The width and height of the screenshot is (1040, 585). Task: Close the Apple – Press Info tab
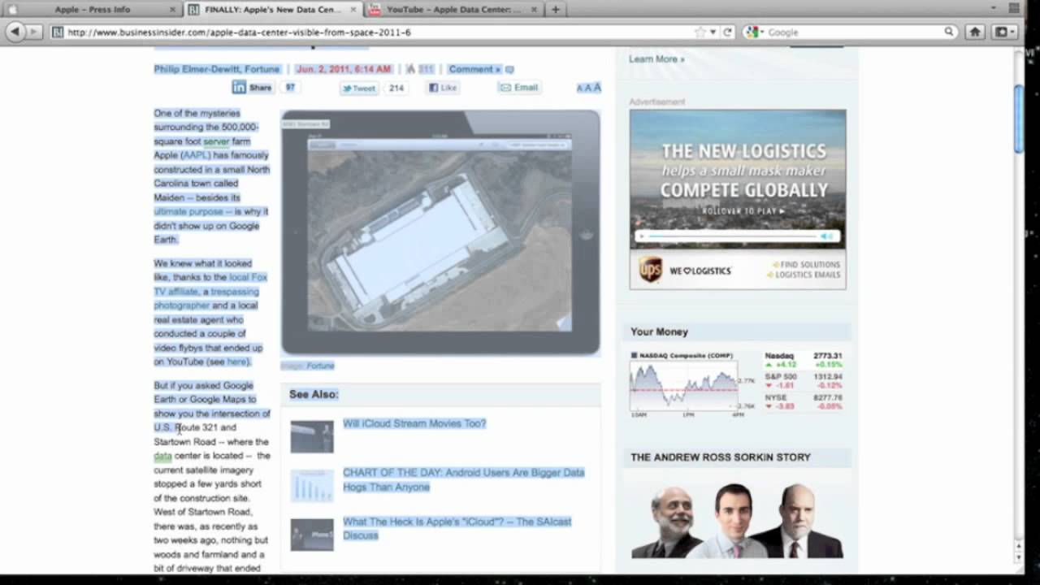point(172,10)
